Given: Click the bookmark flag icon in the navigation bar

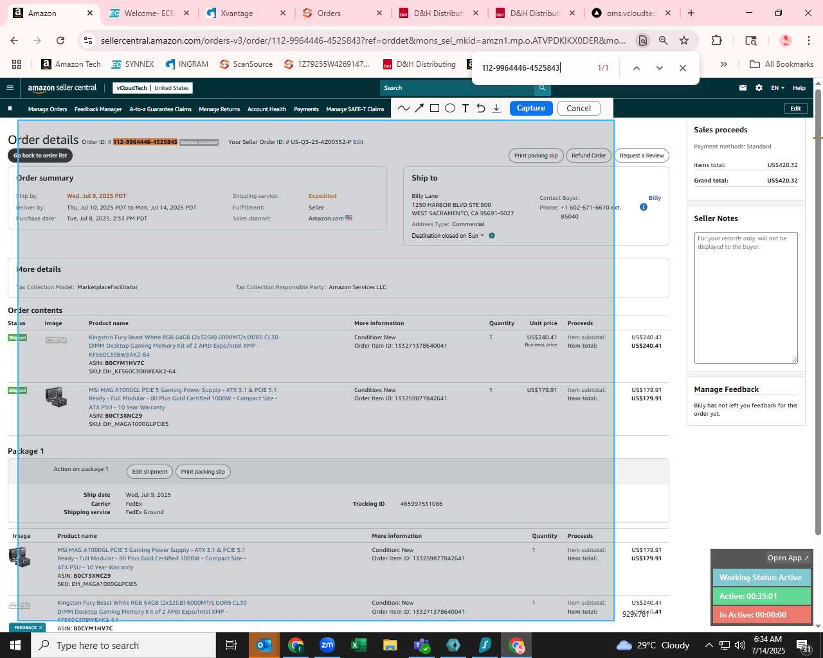Looking at the screenshot, I should pyautogui.click(x=10, y=109).
